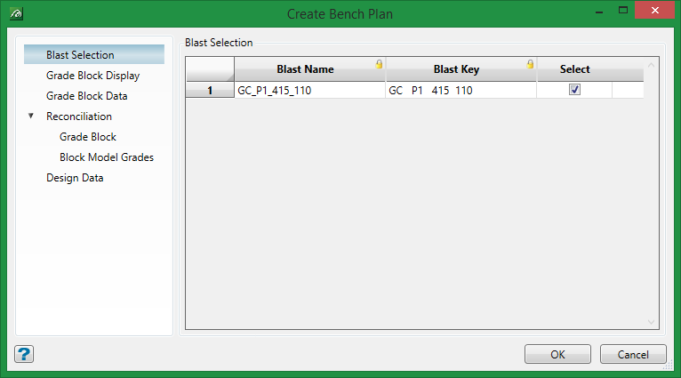Uncheck Select for blast GC_P1_415_110

[574, 90]
